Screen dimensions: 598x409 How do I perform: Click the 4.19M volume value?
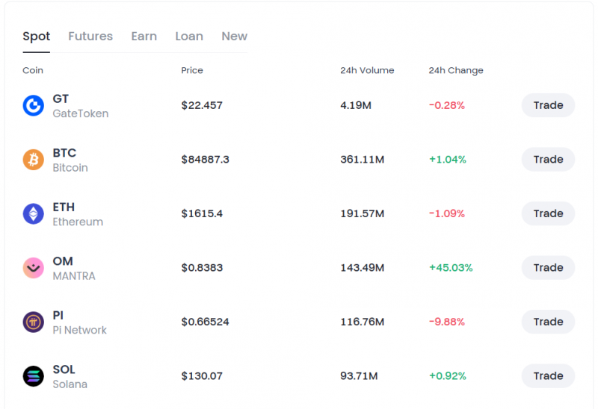click(356, 105)
